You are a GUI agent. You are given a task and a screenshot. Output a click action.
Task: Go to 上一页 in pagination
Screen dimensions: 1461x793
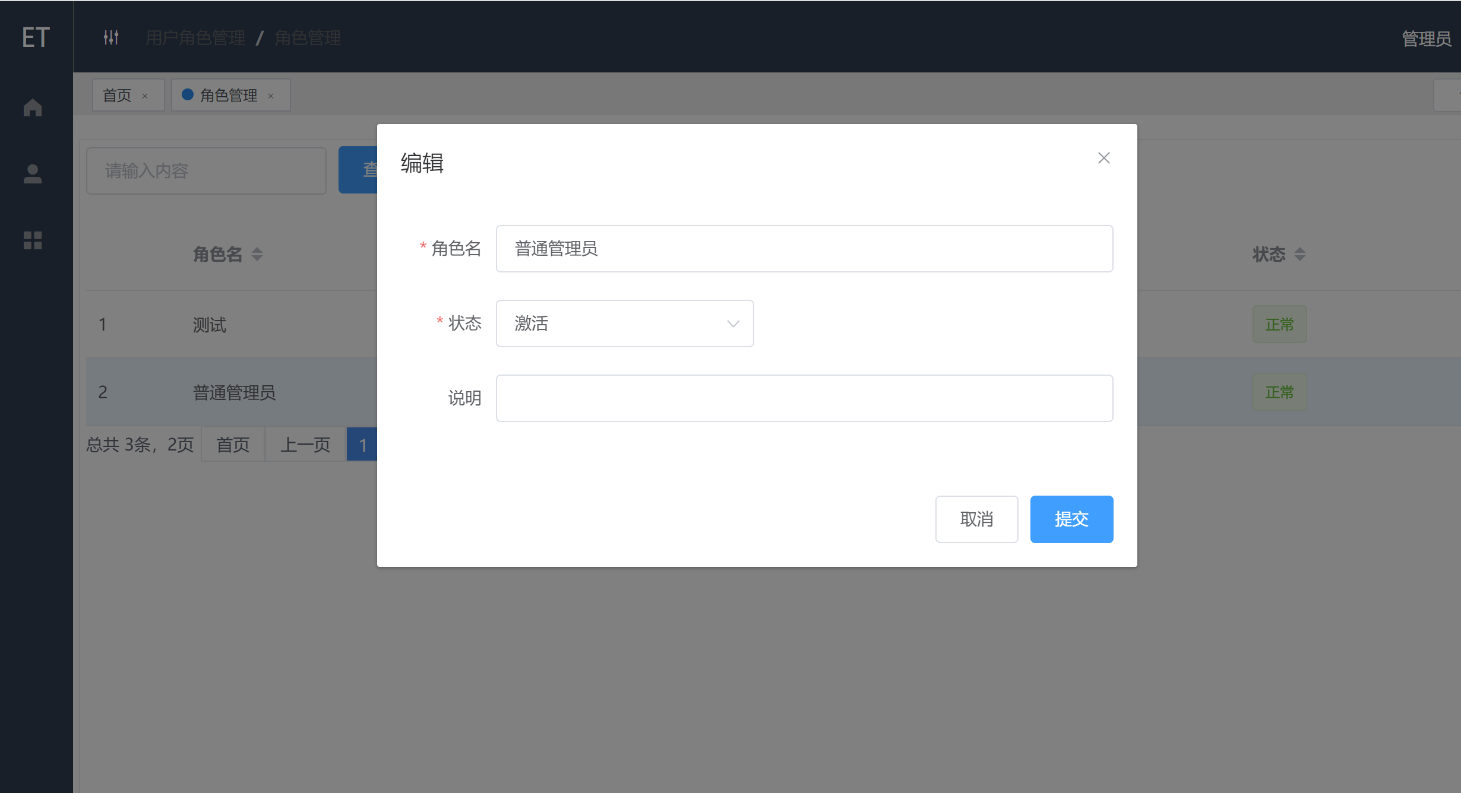[305, 445]
